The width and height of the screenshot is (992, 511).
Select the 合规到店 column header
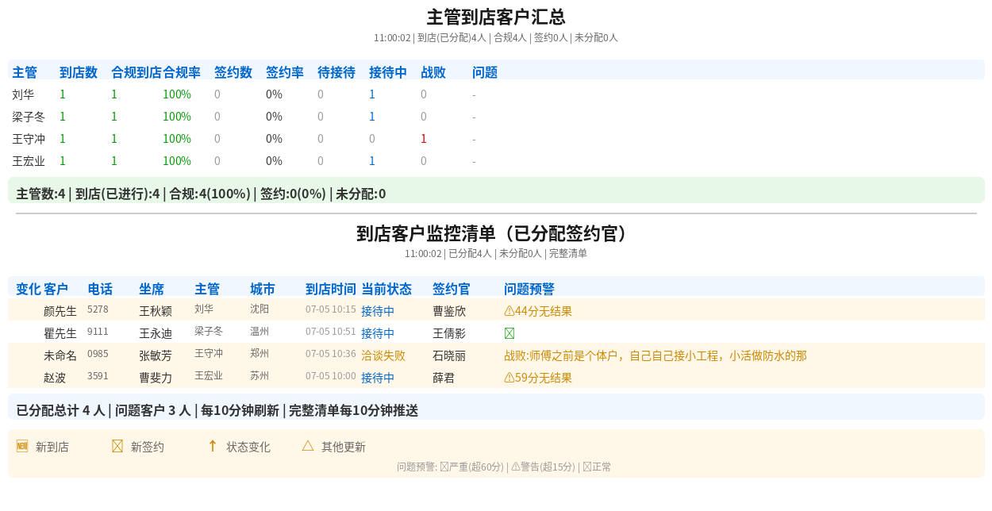136,72
